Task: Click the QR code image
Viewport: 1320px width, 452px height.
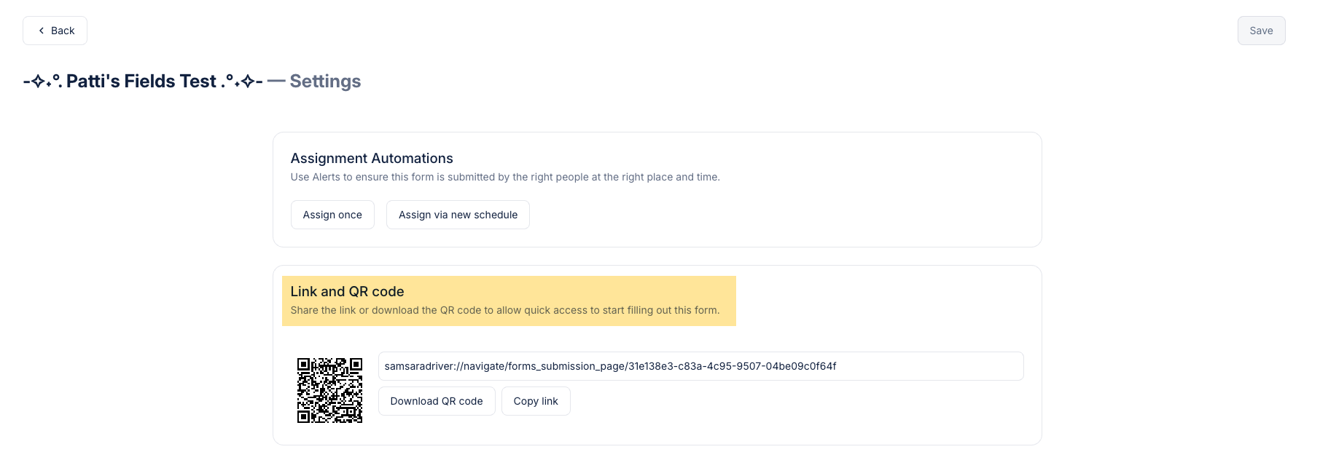Action: (329, 390)
